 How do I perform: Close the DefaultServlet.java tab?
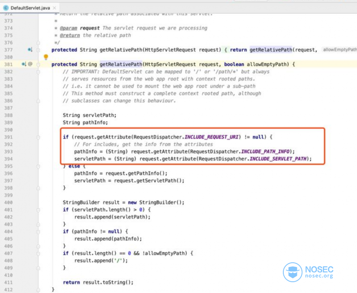(54, 8)
